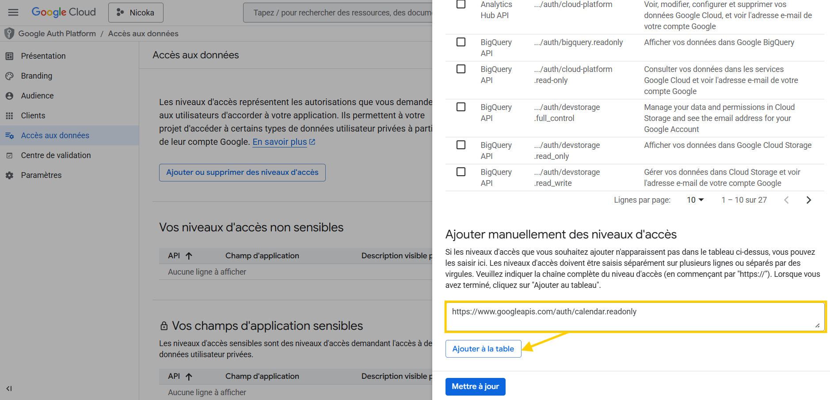Check the bigquery.readonly scope checkbox

coord(461,42)
